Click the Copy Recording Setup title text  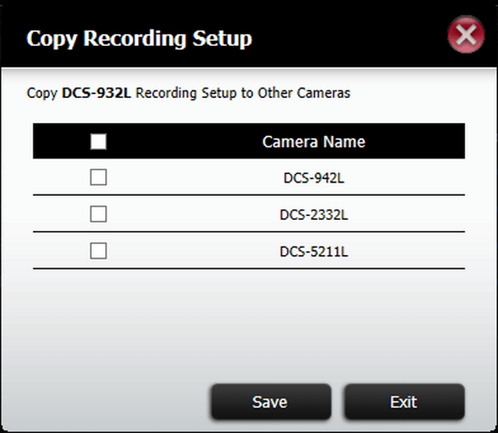tap(139, 39)
